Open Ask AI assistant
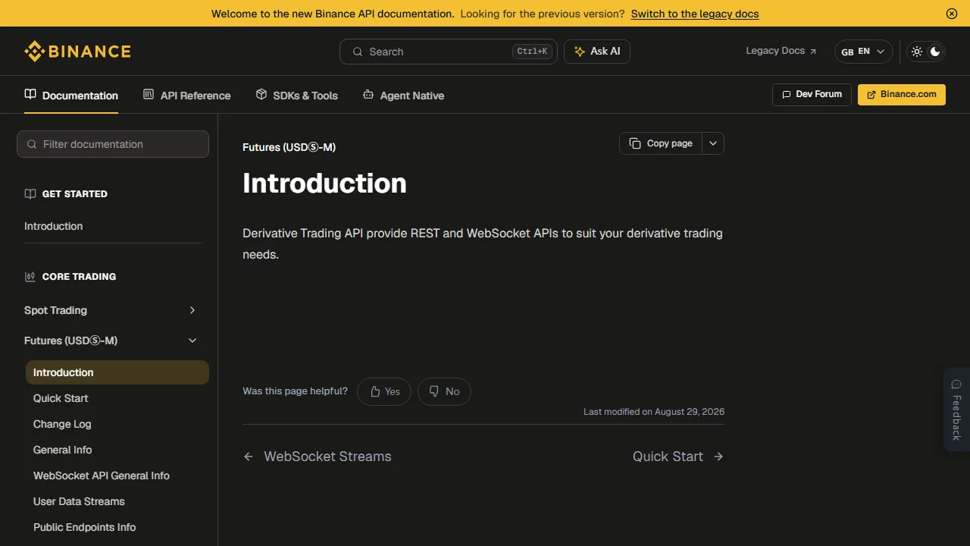This screenshot has width=970, height=546. 597,52
